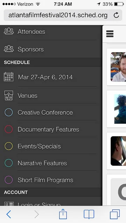Tap the Venues building icon
126x223 pixels.
click(9, 95)
